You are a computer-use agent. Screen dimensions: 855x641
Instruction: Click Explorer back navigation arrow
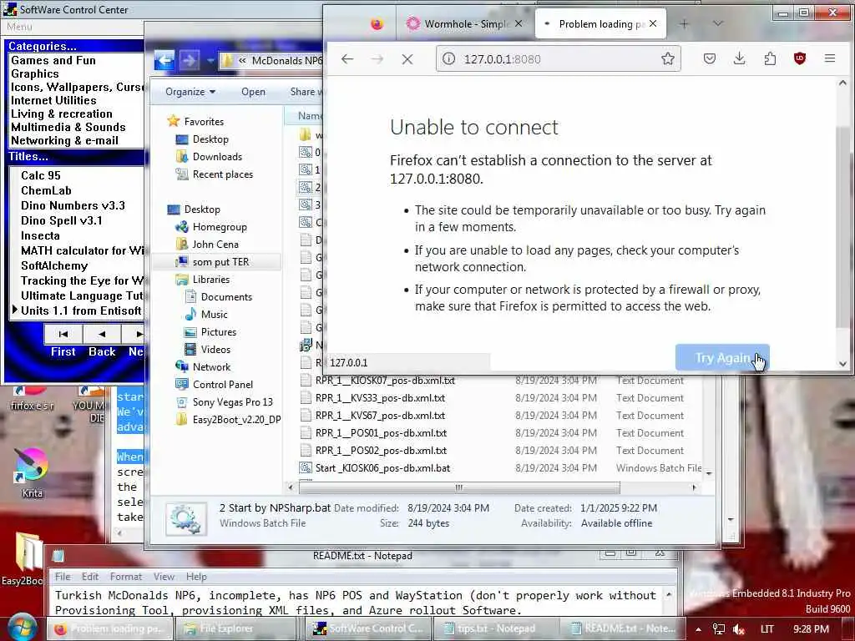click(164, 60)
